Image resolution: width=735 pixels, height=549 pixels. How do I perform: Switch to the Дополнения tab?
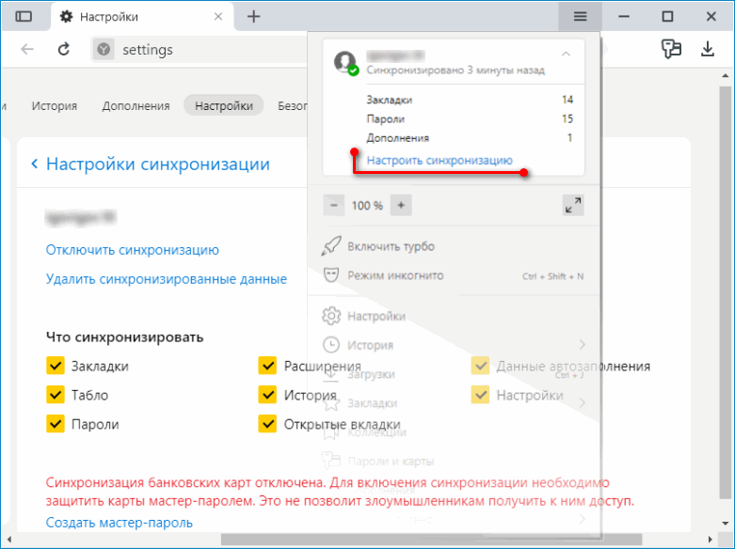(x=136, y=106)
